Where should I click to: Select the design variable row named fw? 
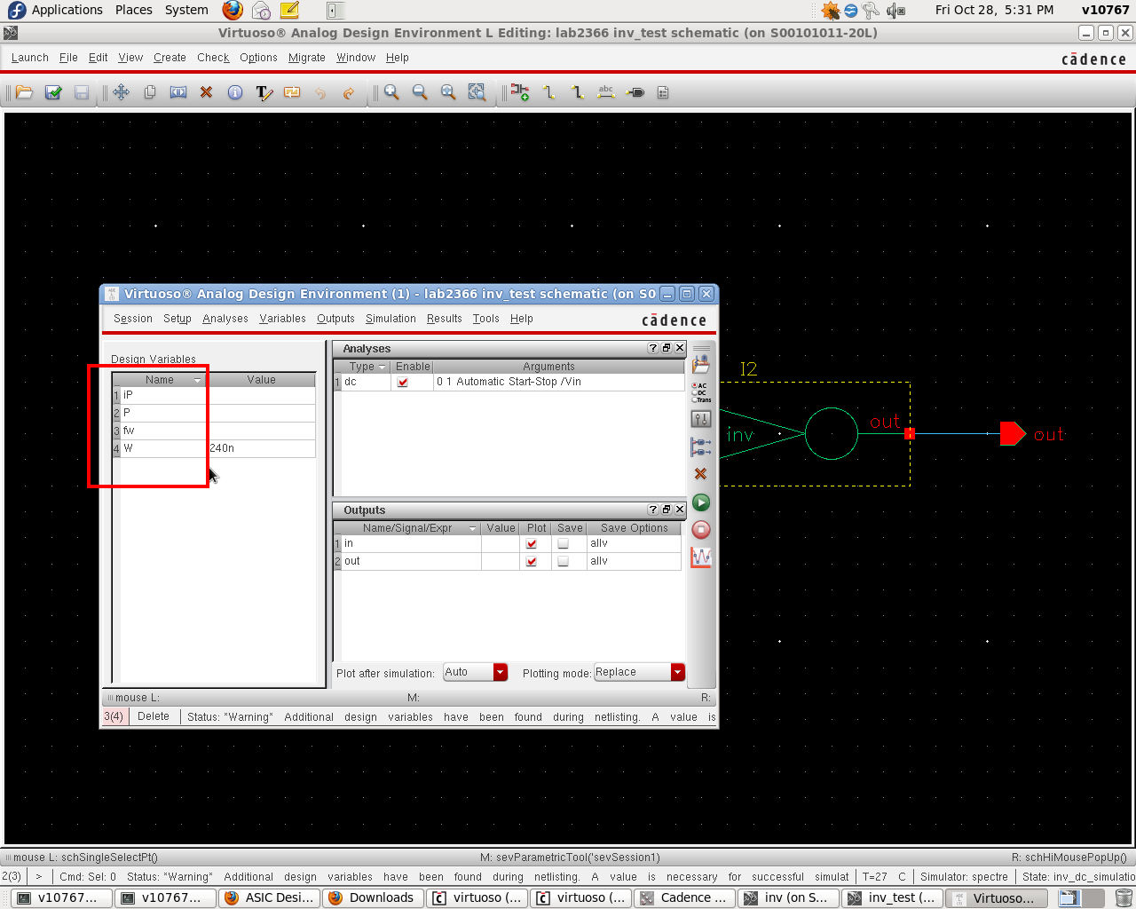(x=214, y=431)
